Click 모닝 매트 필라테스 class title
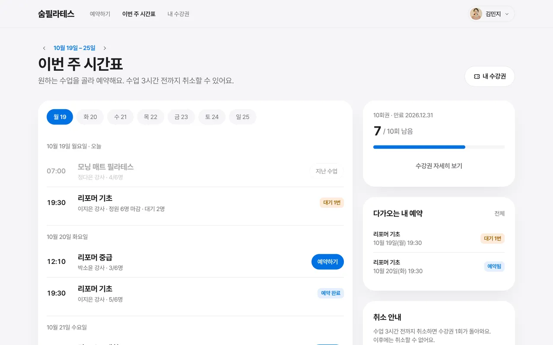This screenshot has width=553, height=345. click(106, 167)
